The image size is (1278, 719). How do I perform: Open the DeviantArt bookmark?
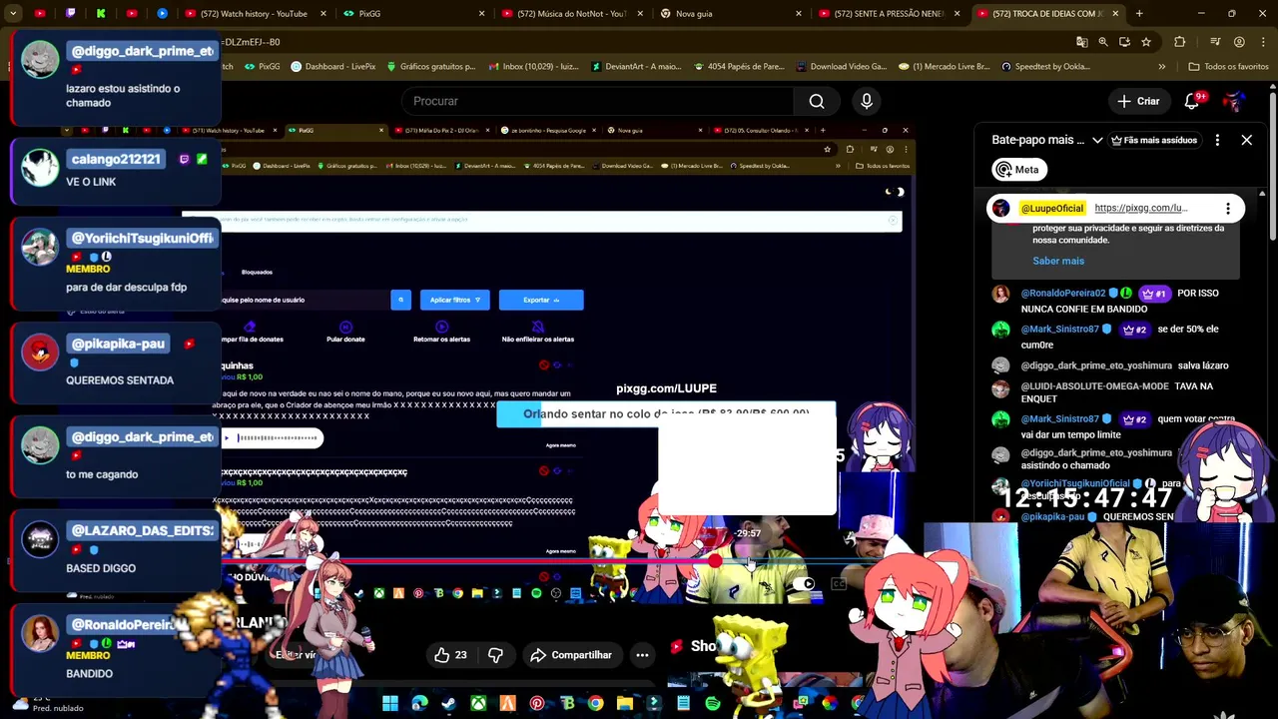pos(636,67)
